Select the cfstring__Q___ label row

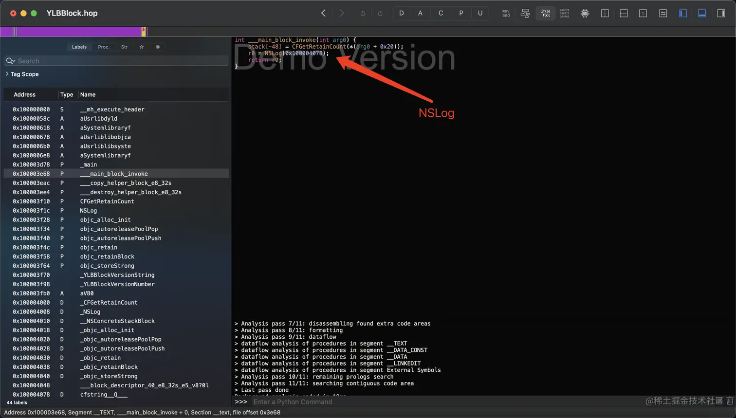tap(116, 395)
